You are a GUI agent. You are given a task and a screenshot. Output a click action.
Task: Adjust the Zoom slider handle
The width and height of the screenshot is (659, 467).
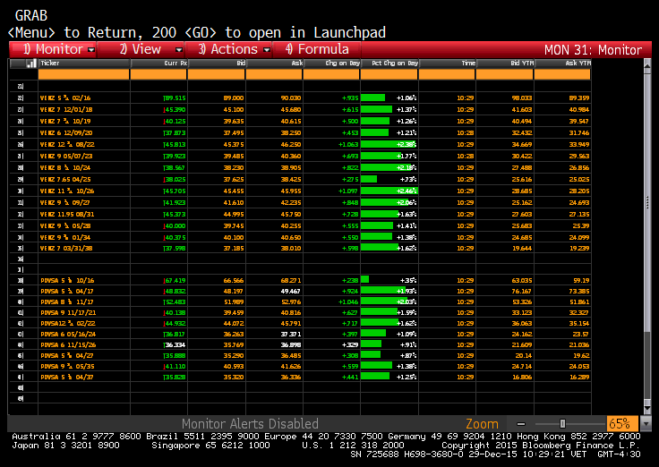point(563,424)
